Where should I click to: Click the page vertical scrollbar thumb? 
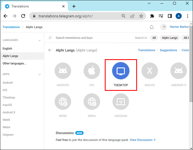pyautogui.click(x=191, y=64)
